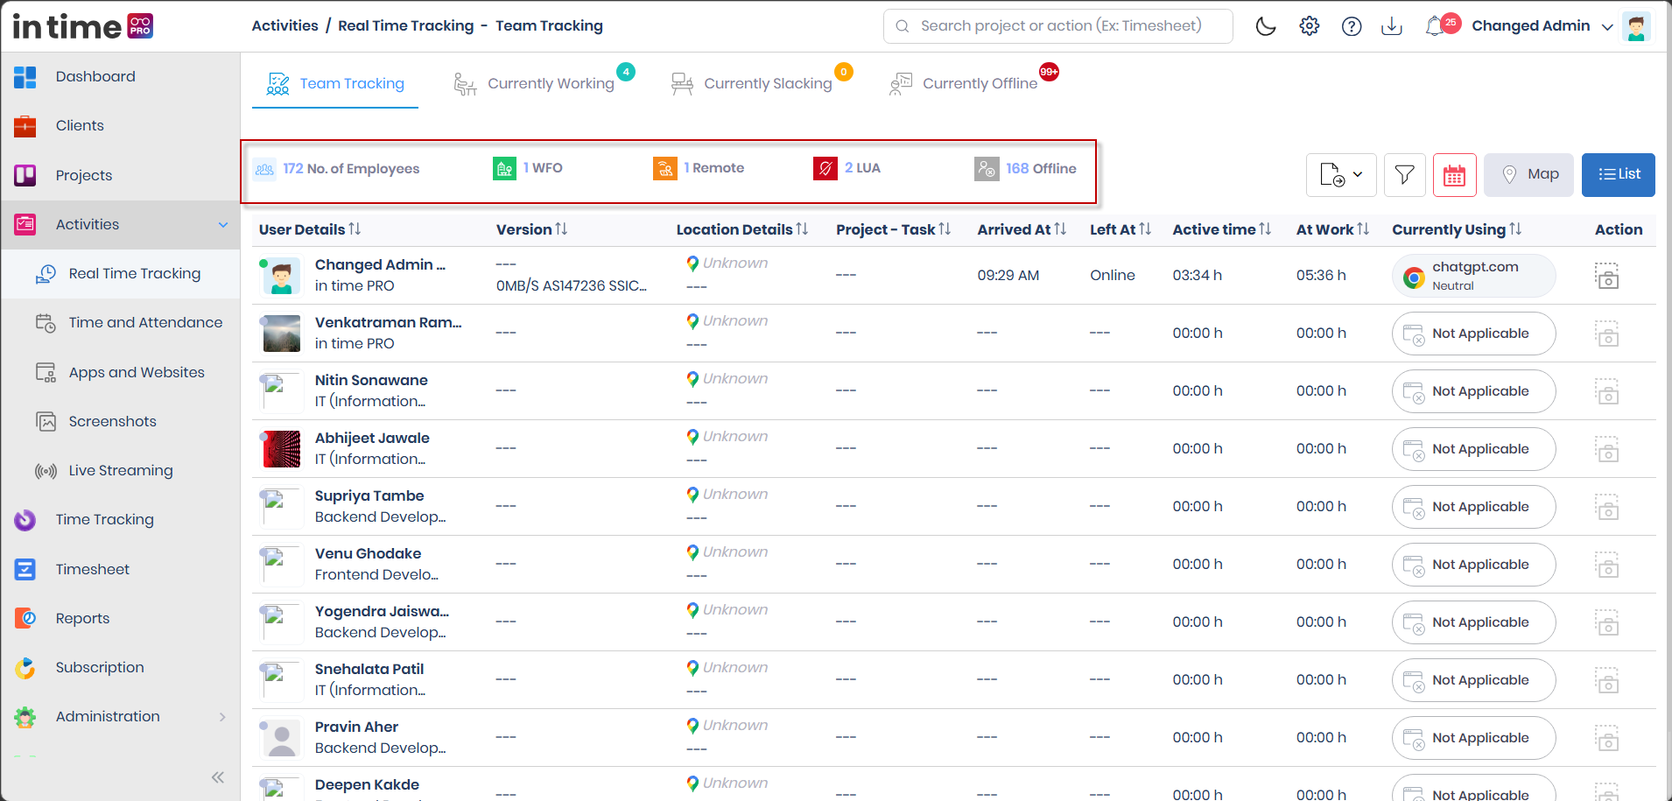This screenshot has width=1672, height=801.
Task: Open Apps and Websites submenu item
Action: click(x=120, y=372)
